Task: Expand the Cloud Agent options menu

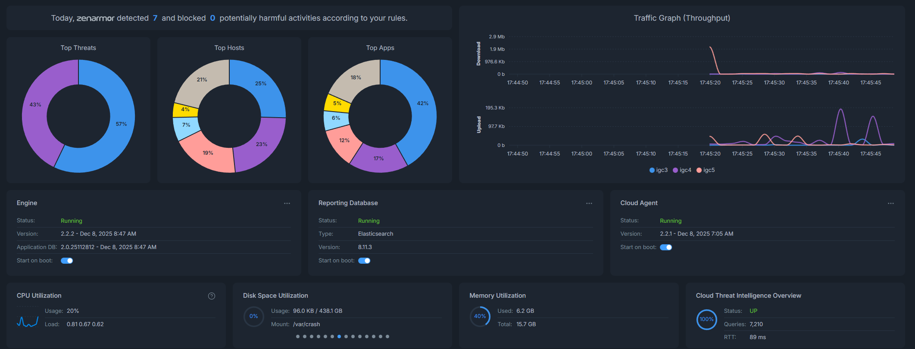Action: [891, 203]
